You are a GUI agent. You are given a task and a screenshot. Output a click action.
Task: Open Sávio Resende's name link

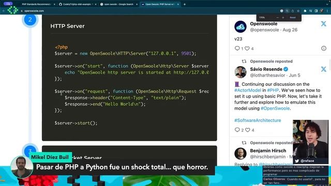coord(266,69)
